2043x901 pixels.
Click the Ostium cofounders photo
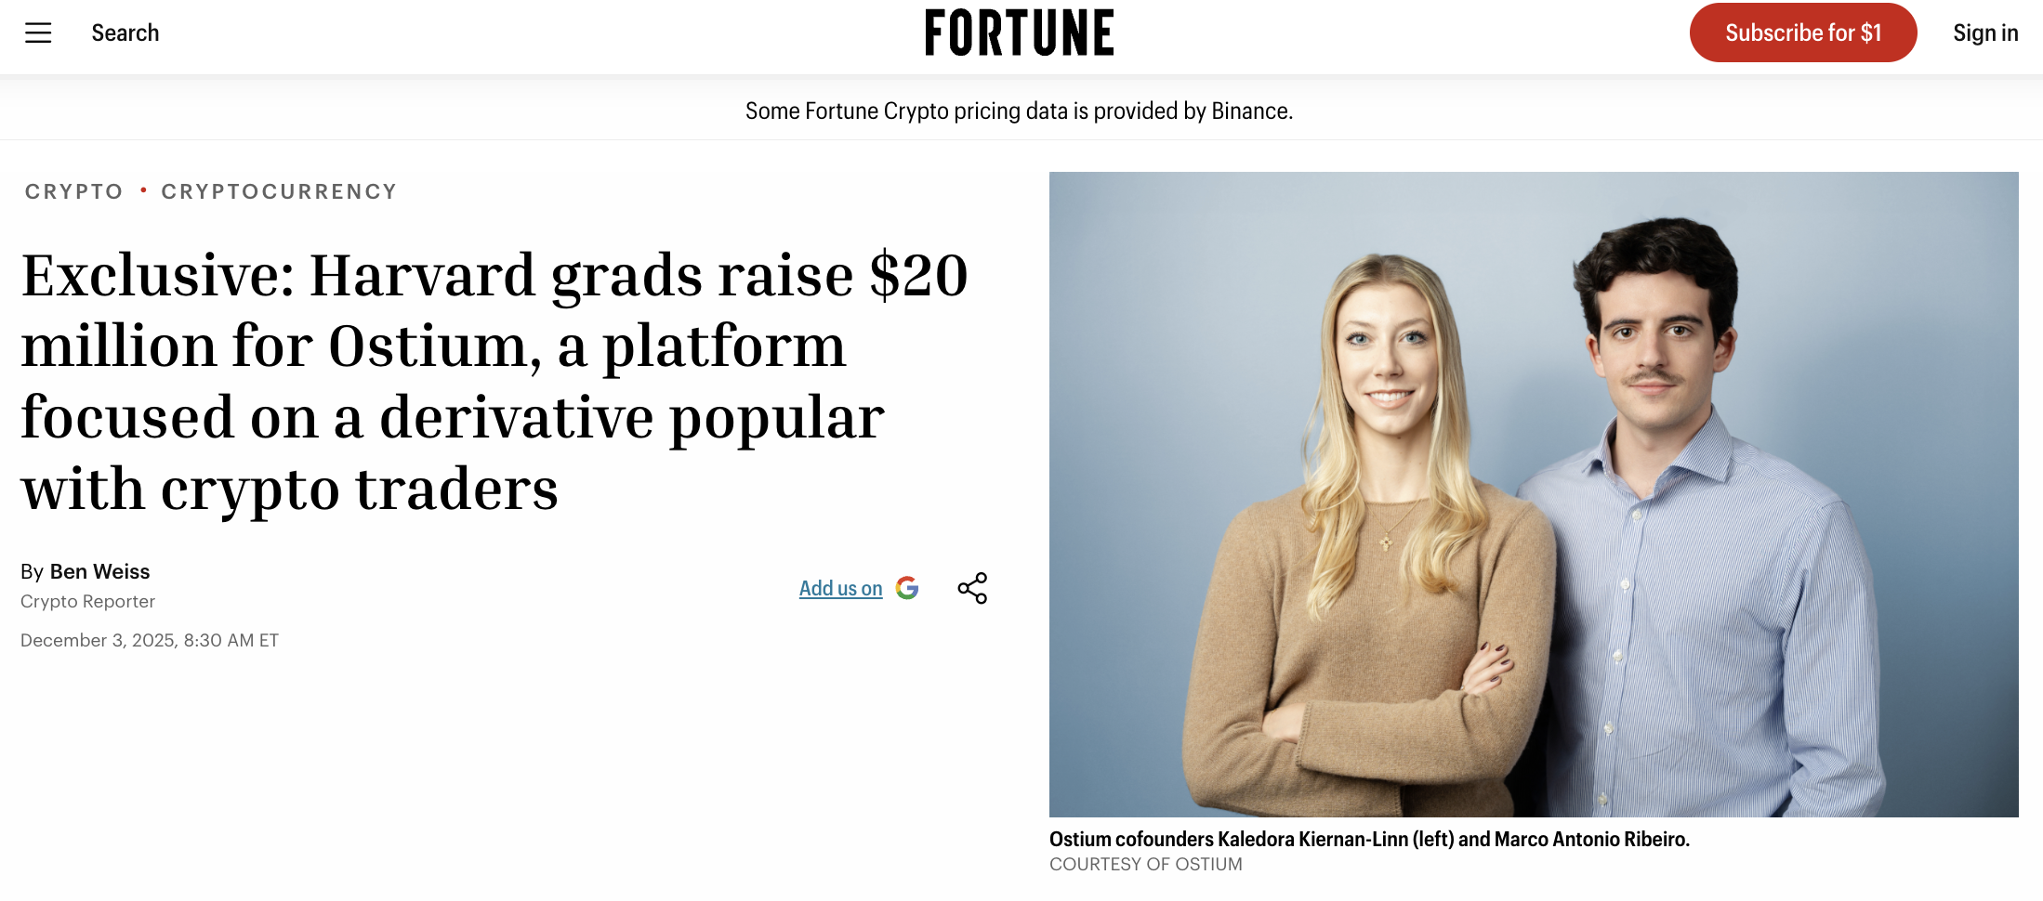[x=1534, y=494]
